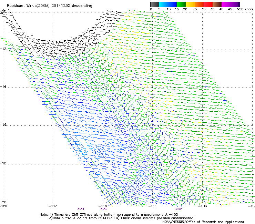Screen dimensions: 255x224
Task: Select the brown 35-40 knots legend swatch
Action: point(217,4)
